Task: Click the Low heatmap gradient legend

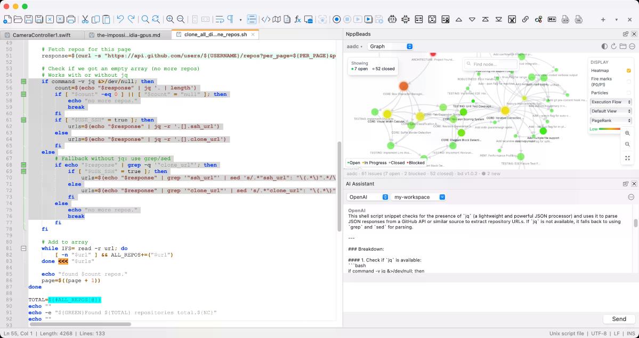Action: (x=605, y=129)
